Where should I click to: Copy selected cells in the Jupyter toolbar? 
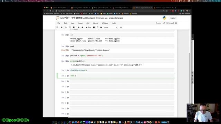point(70,28)
